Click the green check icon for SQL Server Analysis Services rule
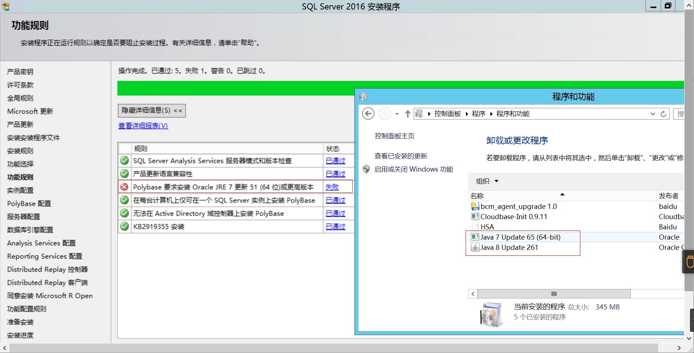Viewport: 694px width, 353px height. point(125,161)
